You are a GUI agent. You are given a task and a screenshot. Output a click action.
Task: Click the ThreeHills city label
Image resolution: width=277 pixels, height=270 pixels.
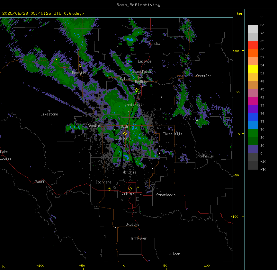(x=173, y=134)
